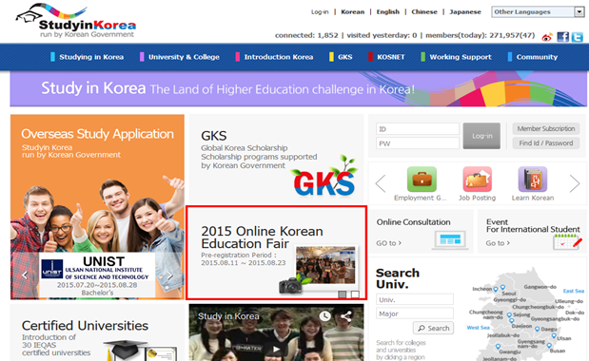Open the Certified Universities panel

(97, 332)
